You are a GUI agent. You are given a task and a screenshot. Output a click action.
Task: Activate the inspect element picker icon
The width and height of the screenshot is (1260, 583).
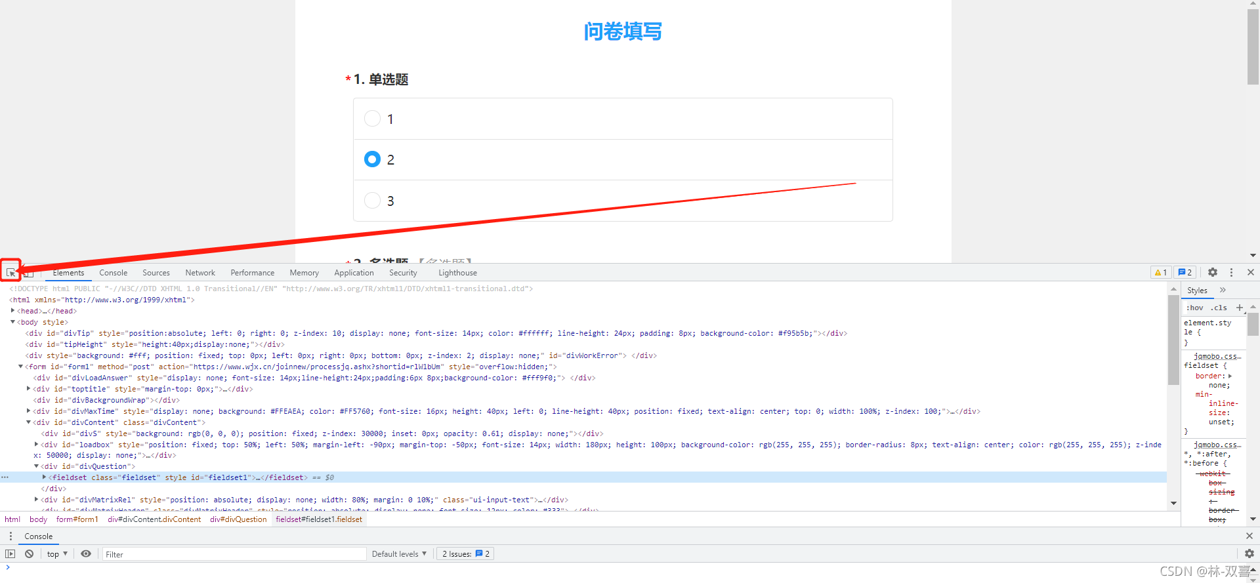click(11, 272)
